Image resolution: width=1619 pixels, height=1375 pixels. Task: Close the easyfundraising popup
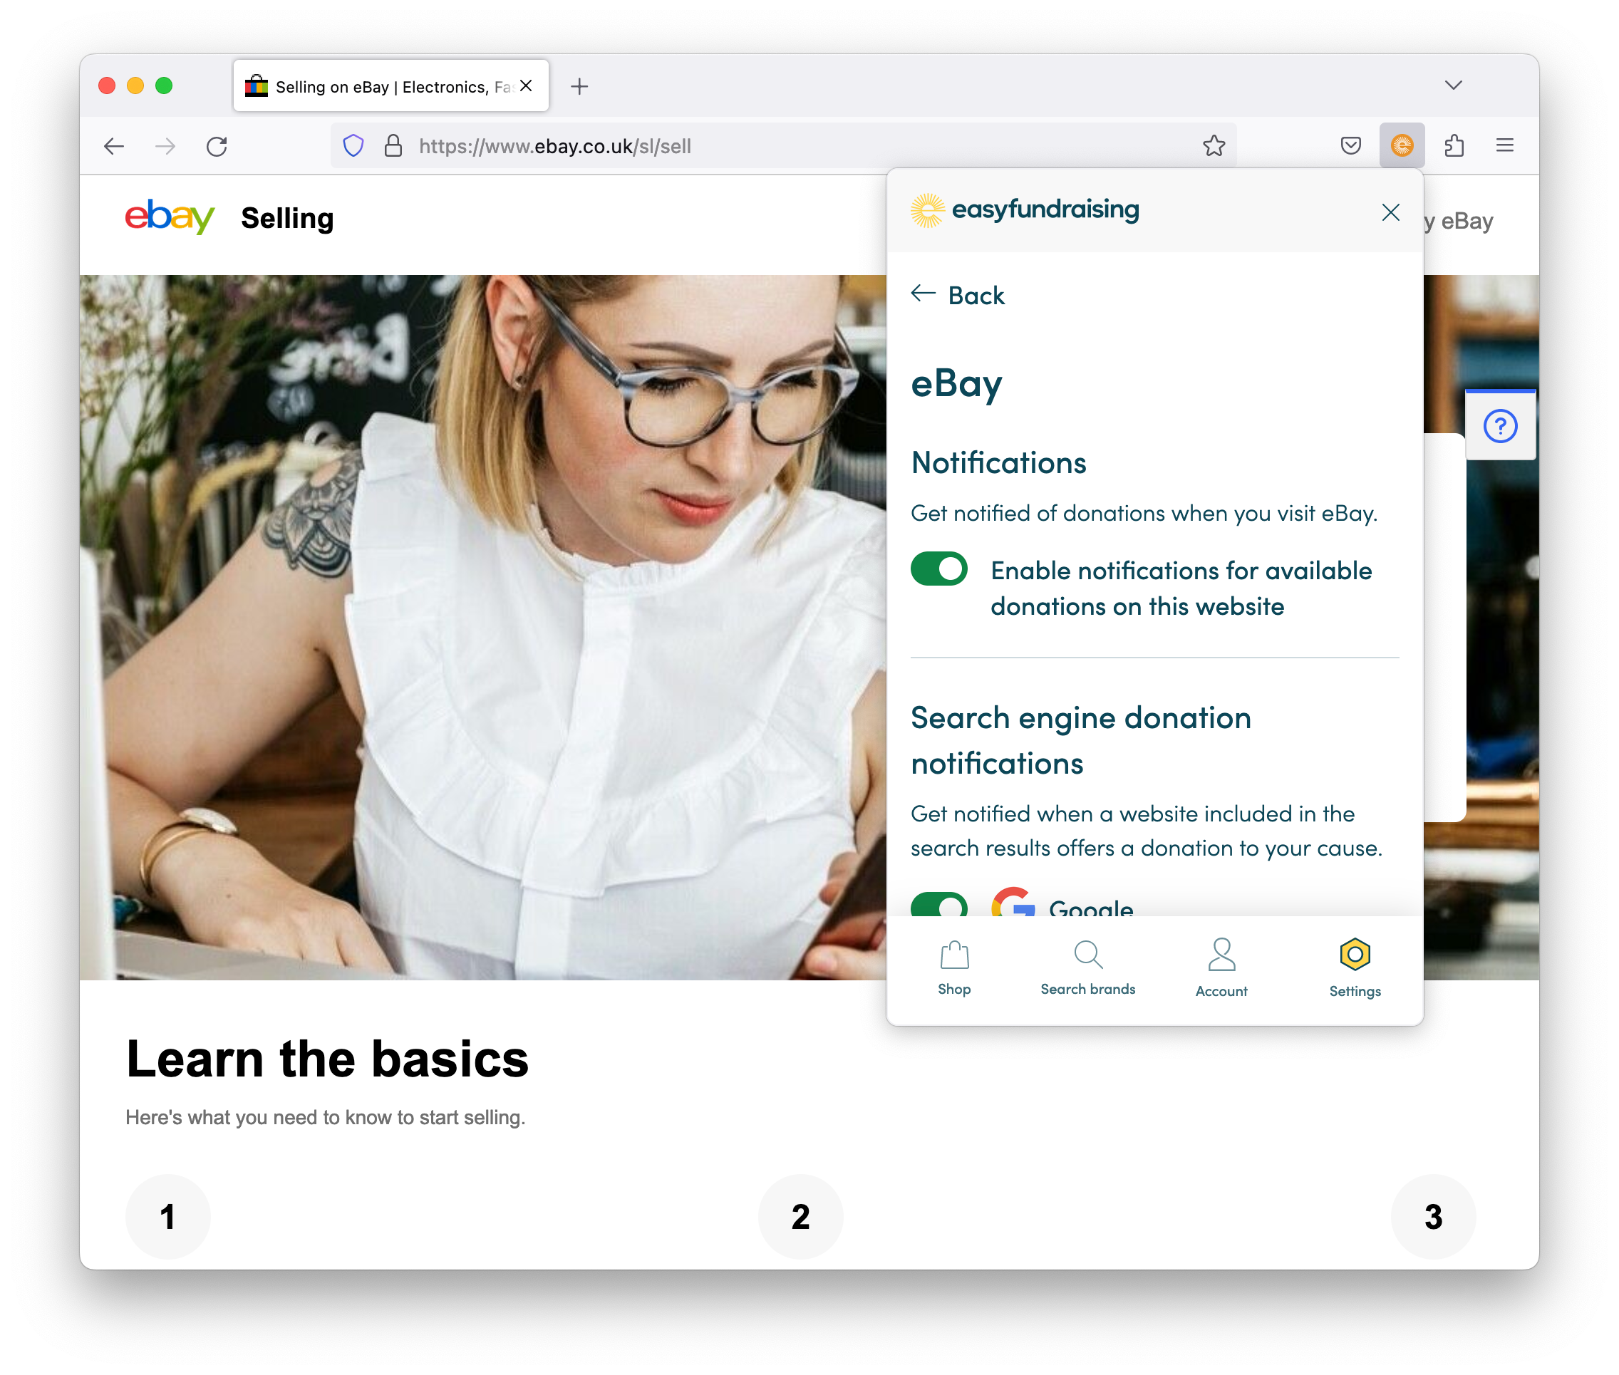tap(1390, 212)
